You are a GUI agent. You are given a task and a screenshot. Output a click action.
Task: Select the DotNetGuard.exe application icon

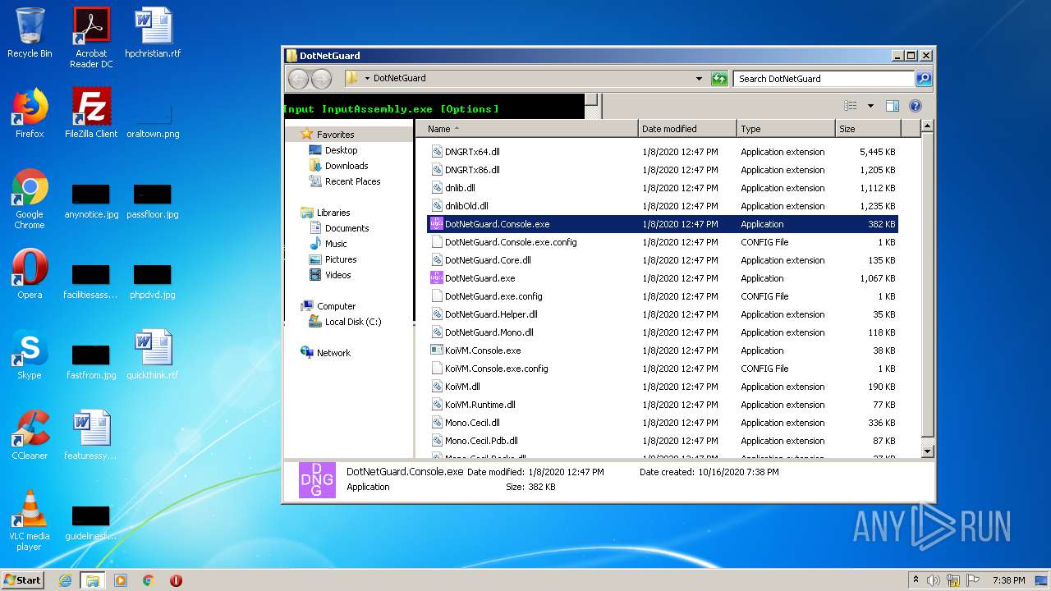(x=437, y=278)
